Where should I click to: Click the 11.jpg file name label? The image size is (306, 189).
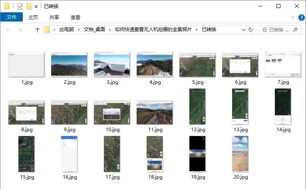click(155, 130)
